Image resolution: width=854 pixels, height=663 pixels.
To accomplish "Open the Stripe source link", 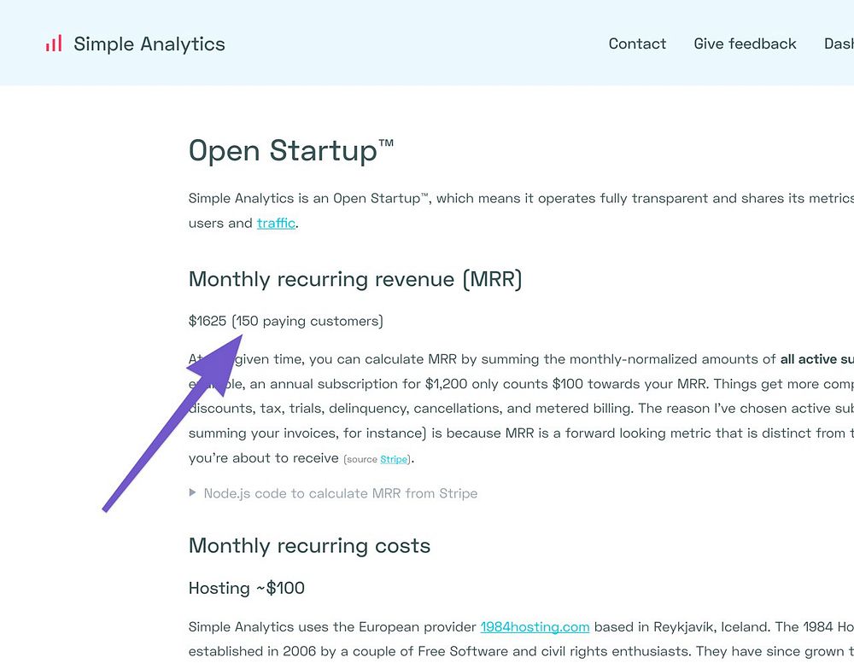I will click(394, 459).
